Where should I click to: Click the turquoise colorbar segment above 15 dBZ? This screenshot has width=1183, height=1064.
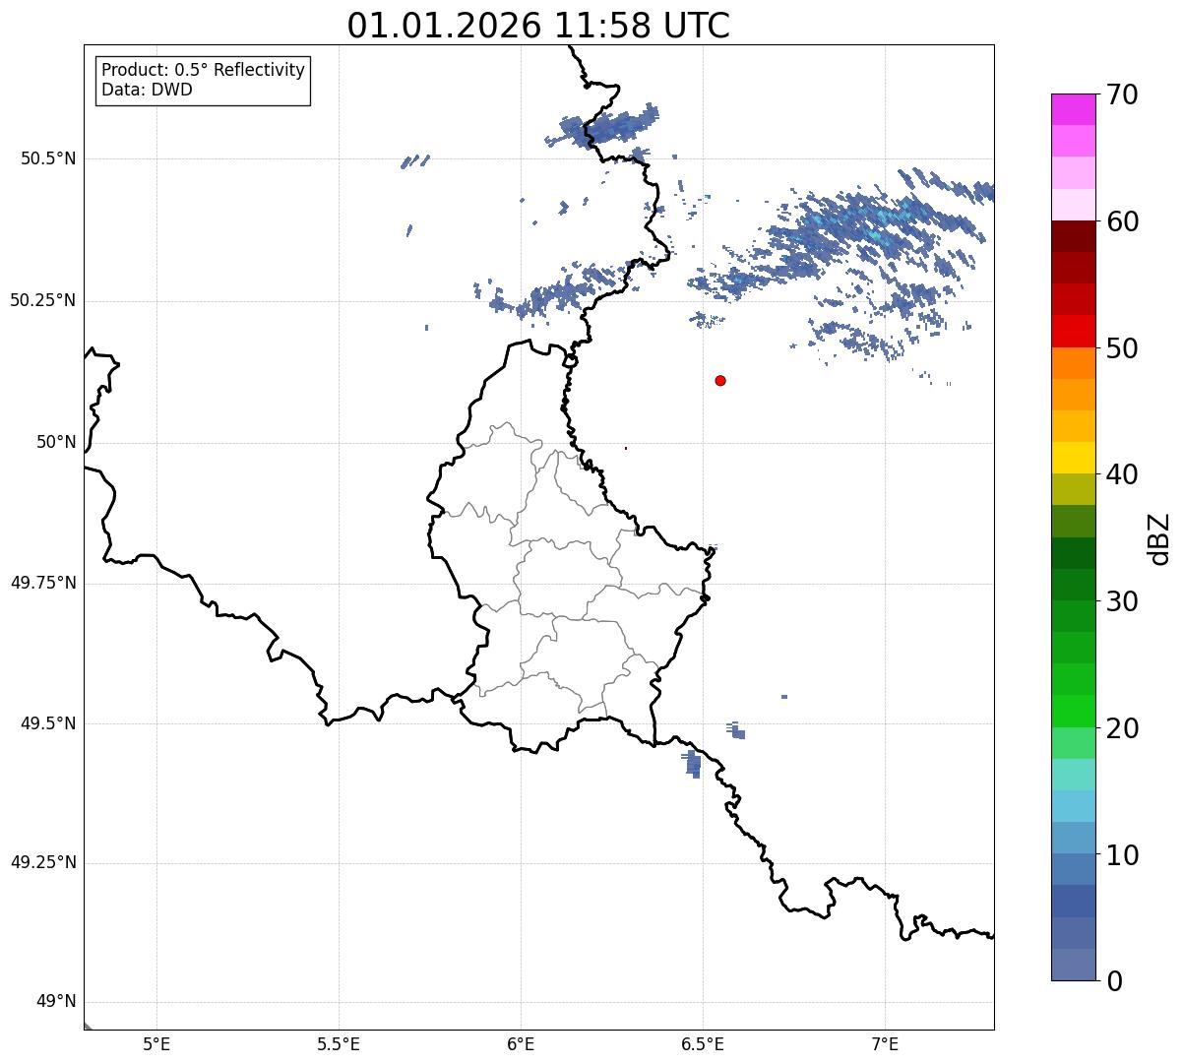(1073, 774)
